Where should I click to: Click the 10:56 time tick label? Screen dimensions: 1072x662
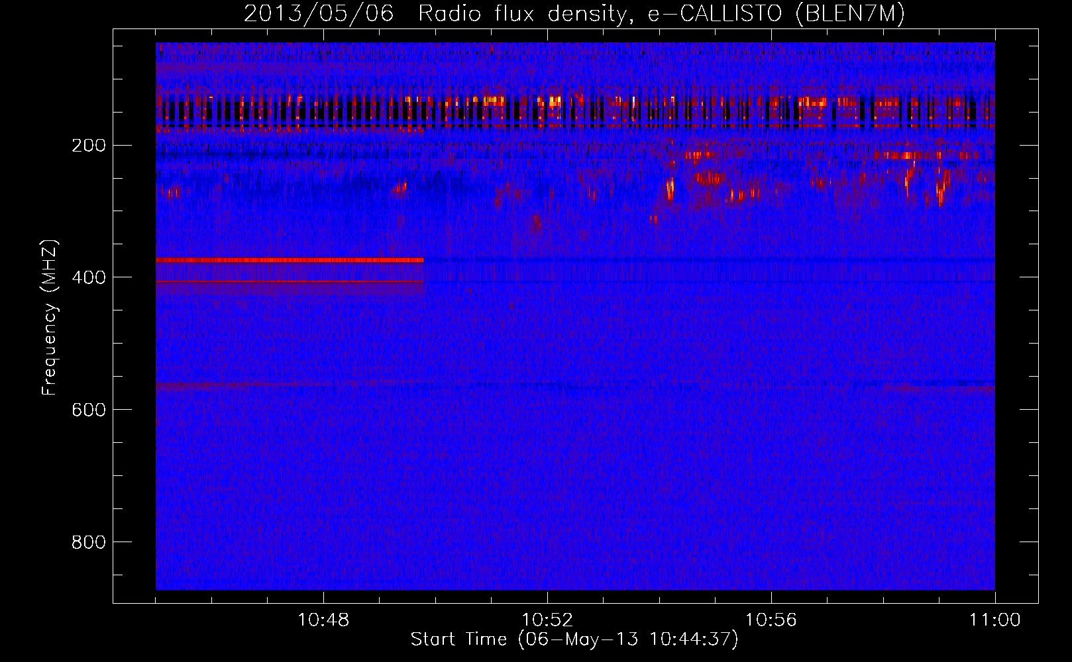[x=771, y=620]
